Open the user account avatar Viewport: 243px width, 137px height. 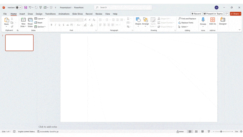click(217, 7)
